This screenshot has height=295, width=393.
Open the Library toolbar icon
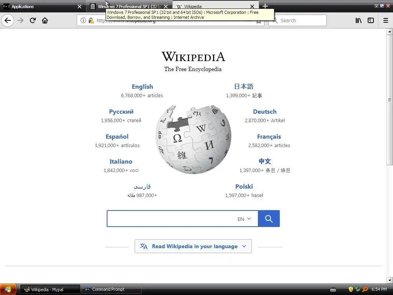point(358,20)
